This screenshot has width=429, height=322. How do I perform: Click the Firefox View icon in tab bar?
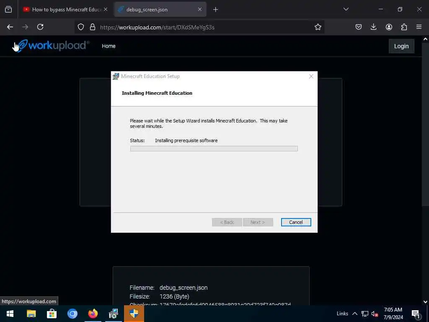click(8, 10)
